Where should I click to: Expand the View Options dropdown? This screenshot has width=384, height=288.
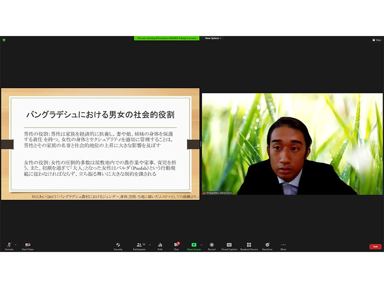[x=213, y=38]
